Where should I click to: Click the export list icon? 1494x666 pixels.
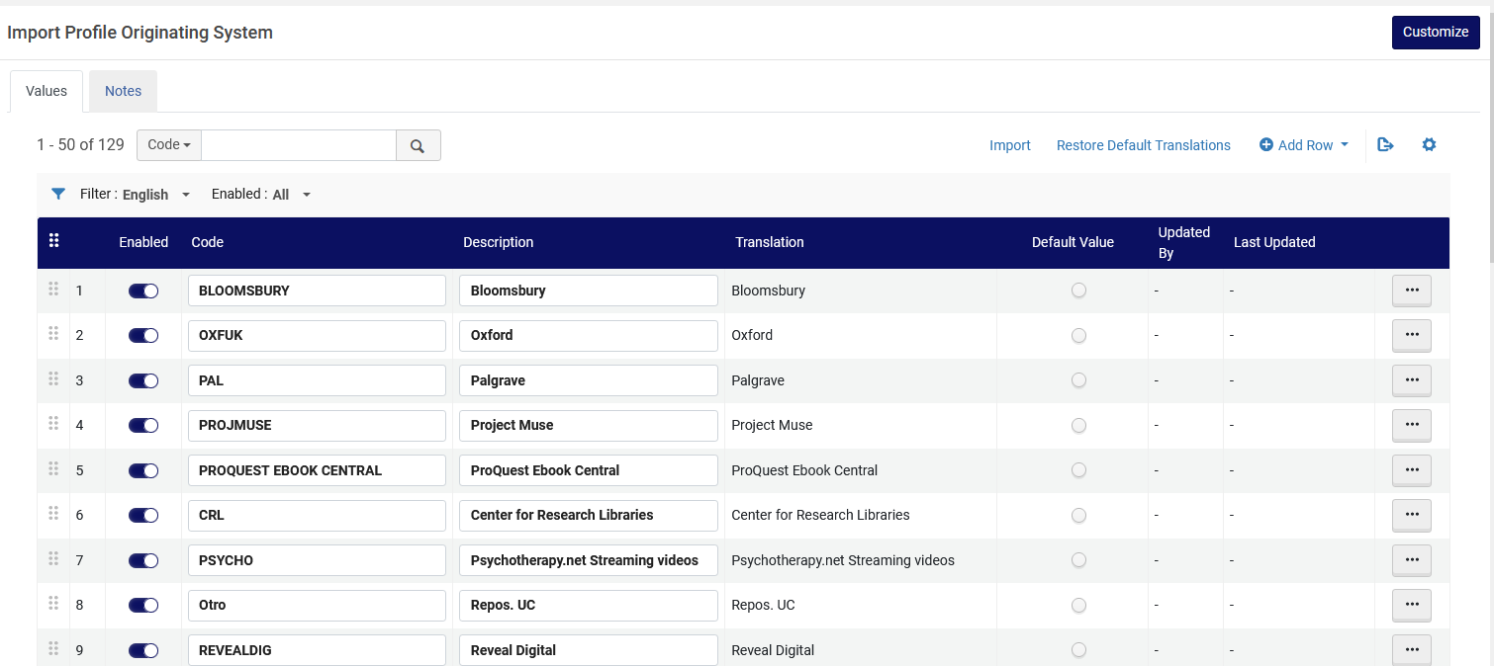(1385, 145)
